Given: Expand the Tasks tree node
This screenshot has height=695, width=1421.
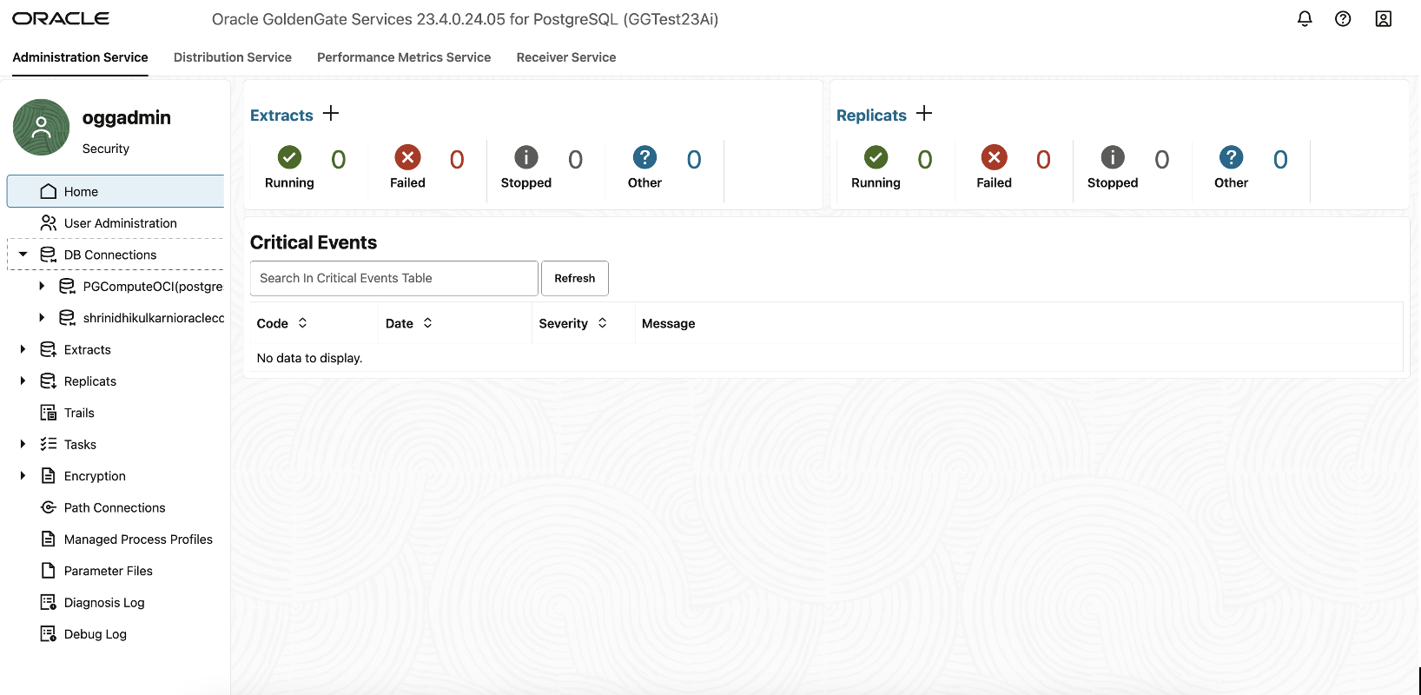Looking at the screenshot, I should coord(23,444).
